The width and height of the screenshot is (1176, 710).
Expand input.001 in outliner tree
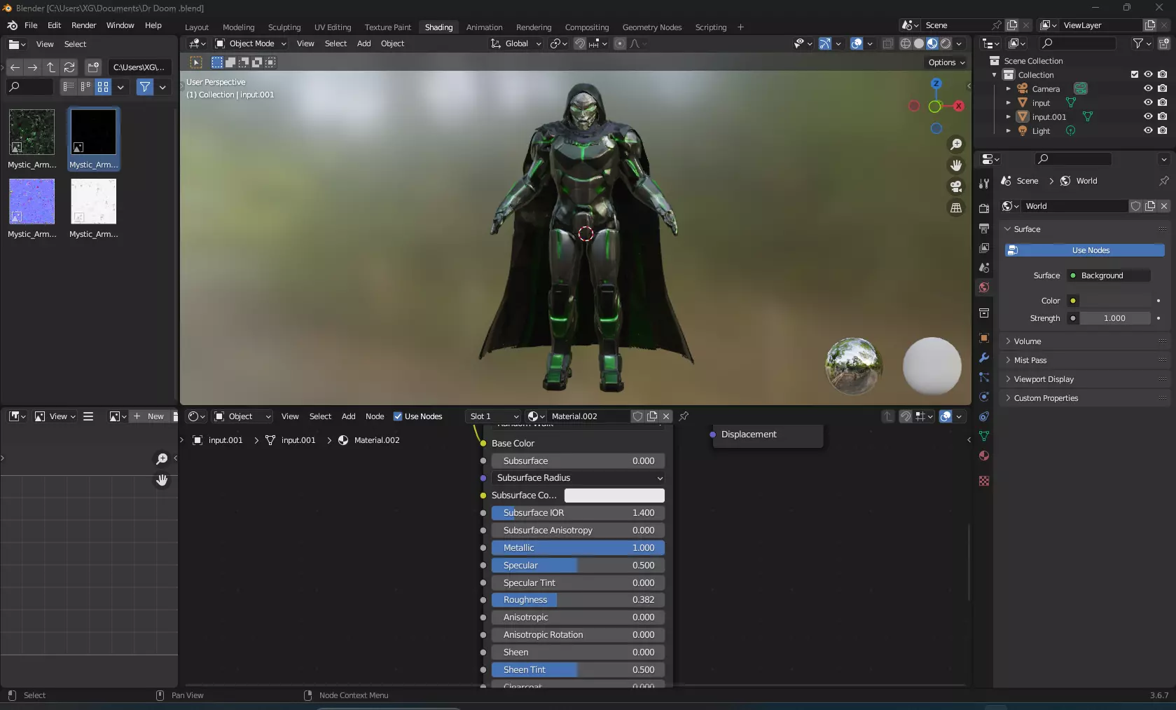[1009, 117]
